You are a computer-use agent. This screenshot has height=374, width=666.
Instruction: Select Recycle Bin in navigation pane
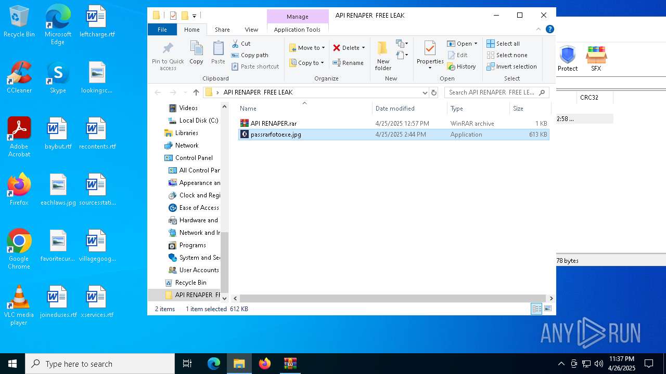pos(190,283)
